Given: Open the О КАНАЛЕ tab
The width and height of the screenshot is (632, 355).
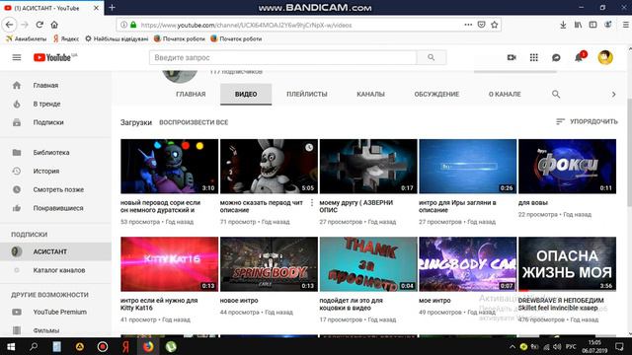Looking at the screenshot, I should pyautogui.click(x=505, y=95).
